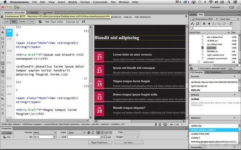Open the Format dropdown in Properties
Image resolution: width=241 pixels, height=150 pixels.
[x=45, y=132]
